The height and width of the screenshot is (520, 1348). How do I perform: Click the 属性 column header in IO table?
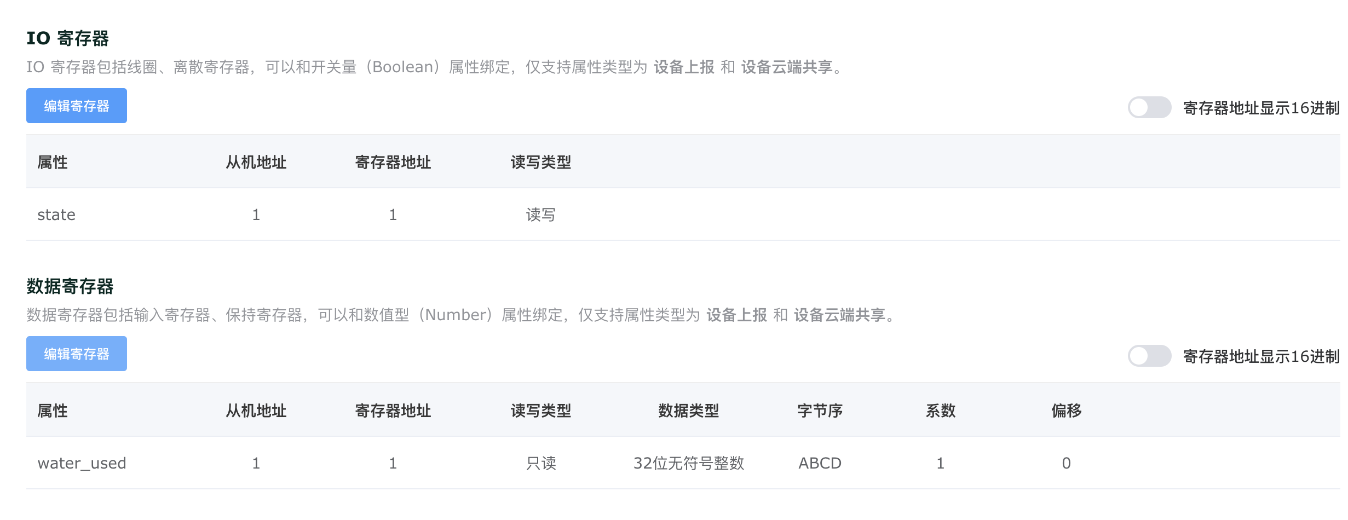pyautogui.click(x=52, y=162)
